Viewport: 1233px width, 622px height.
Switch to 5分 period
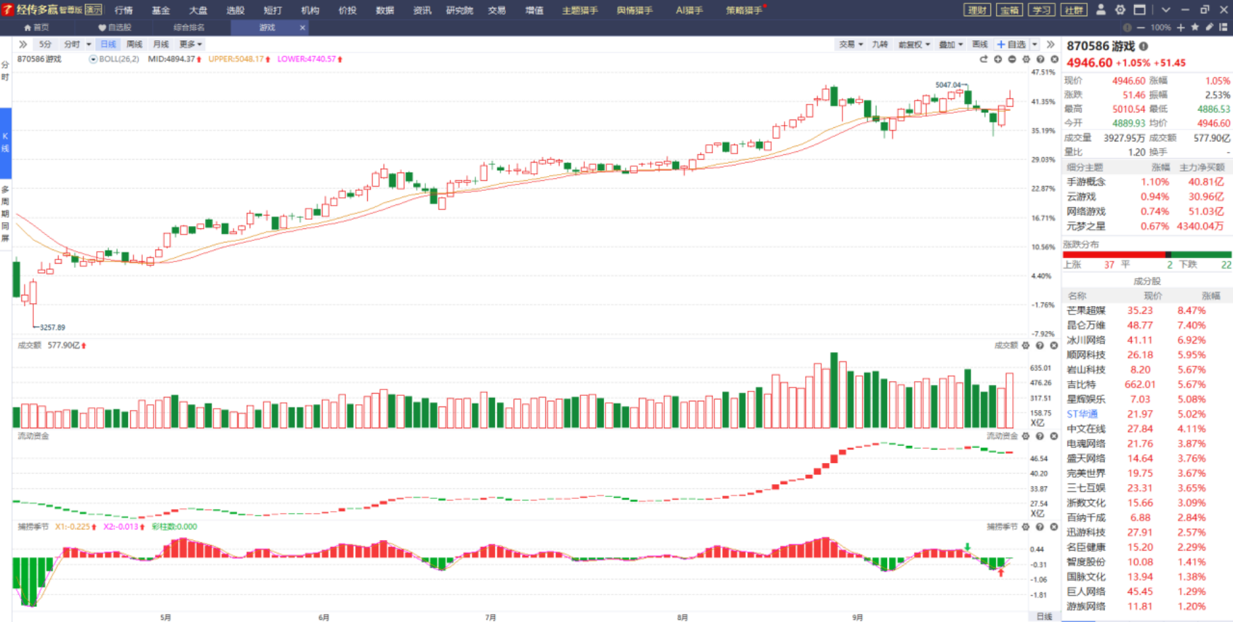[45, 44]
